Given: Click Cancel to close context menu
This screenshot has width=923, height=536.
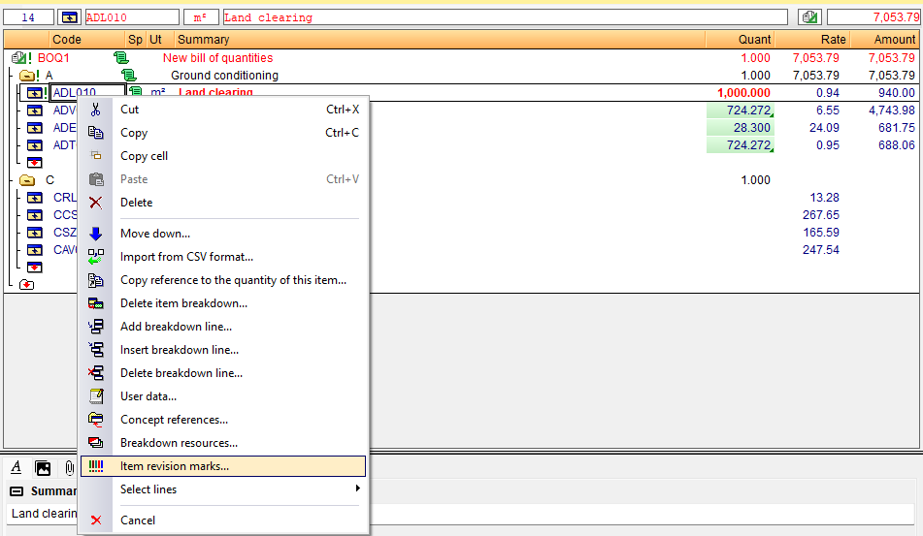Looking at the screenshot, I should click(x=223, y=520).
